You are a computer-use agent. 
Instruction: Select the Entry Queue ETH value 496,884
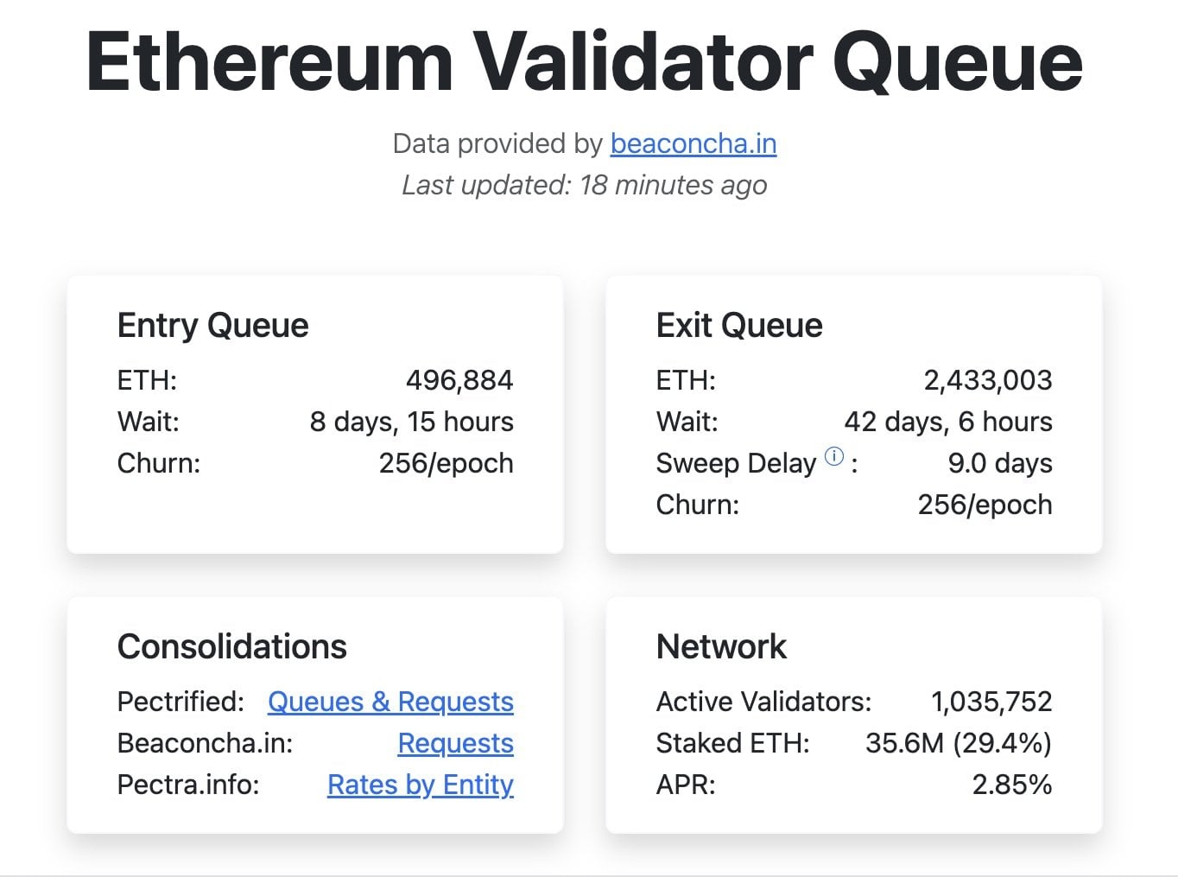(459, 380)
